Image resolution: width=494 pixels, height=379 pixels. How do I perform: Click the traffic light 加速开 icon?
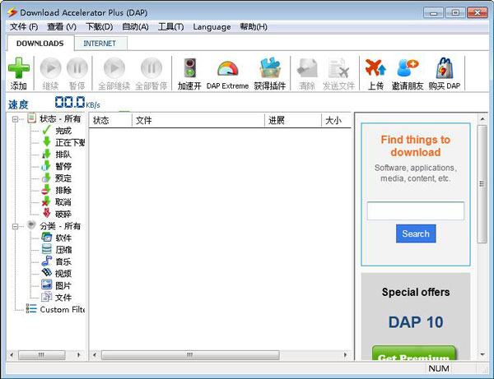[189, 69]
